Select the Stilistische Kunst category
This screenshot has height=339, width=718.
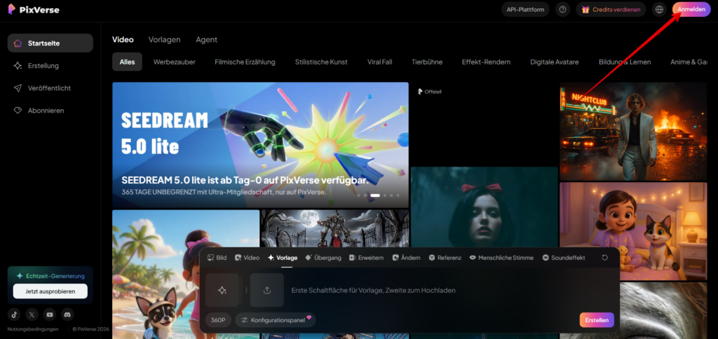[x=321, y=62]
